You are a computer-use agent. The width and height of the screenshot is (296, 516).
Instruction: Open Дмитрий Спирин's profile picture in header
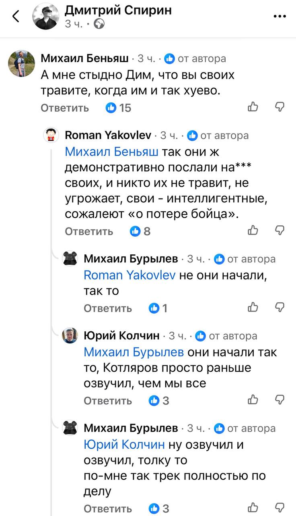coord(46,17)
